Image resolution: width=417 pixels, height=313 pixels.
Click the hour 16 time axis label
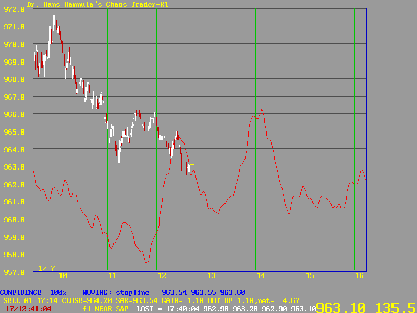pyautogui.click(x=359, y=276)
